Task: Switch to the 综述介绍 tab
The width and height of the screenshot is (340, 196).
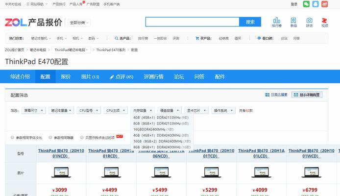Action: tap(20, 76)
